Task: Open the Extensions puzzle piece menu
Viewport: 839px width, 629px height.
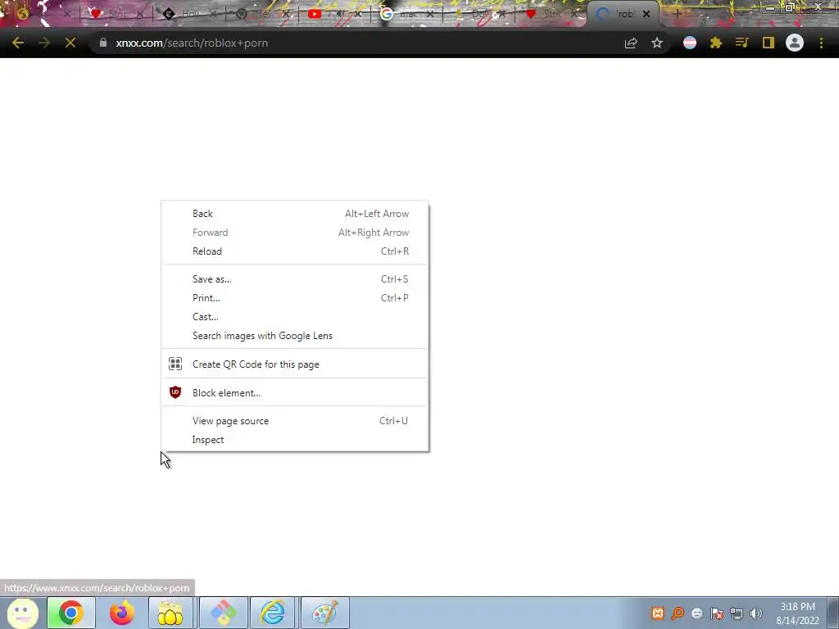Action: click(716, 43)
